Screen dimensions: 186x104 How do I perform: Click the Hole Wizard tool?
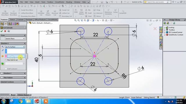pyautogui.click(x=48, y=13)
